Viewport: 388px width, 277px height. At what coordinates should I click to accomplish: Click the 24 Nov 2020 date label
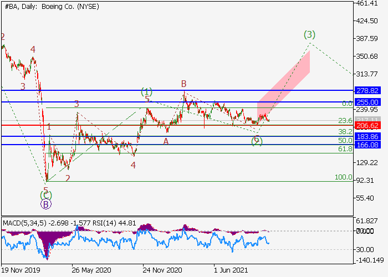162,270
